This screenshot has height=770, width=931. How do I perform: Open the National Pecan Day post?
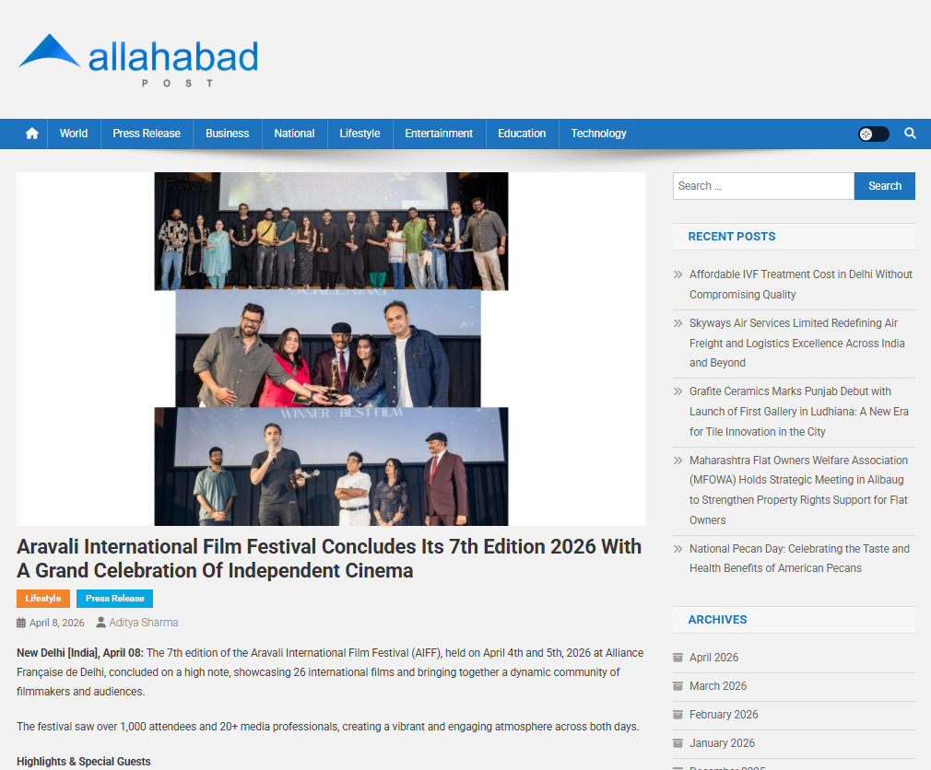(798, 558)
